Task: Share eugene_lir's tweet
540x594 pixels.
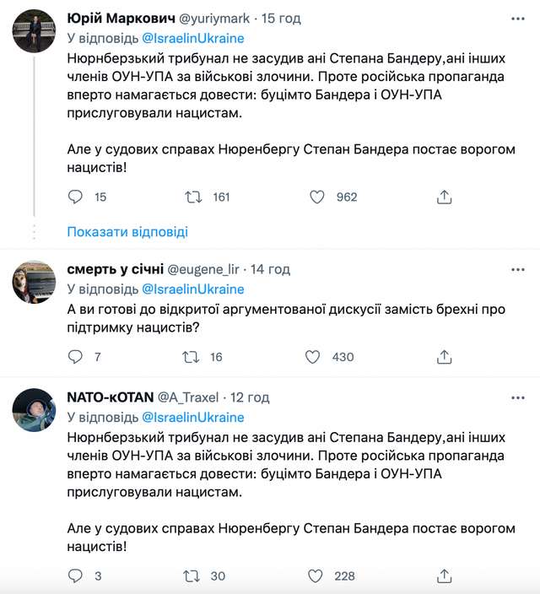Action: [x=445, y=357]
